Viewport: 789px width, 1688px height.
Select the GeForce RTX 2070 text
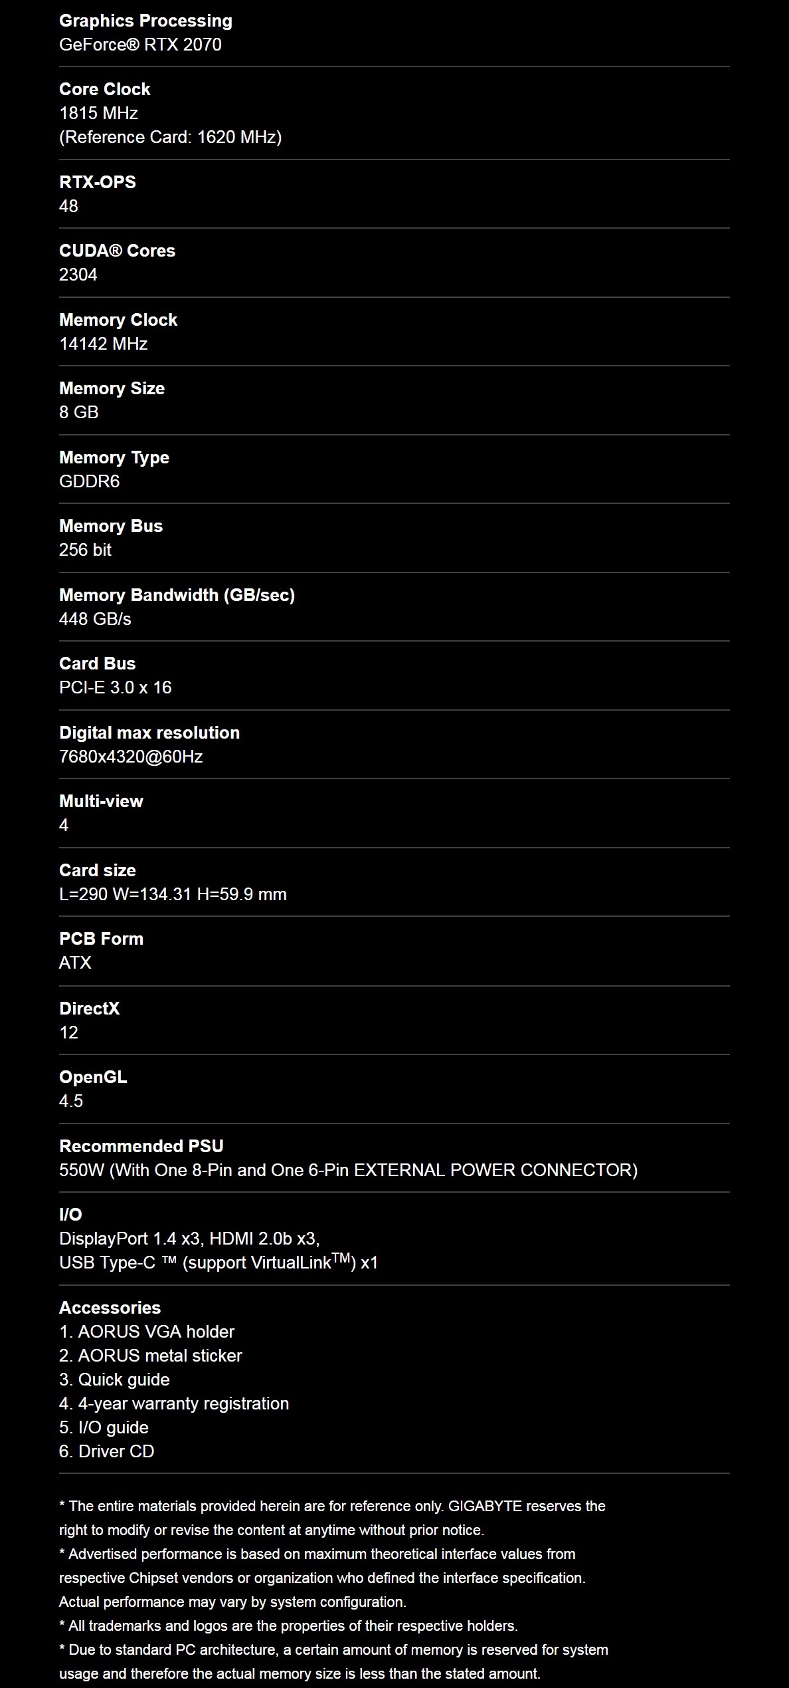pos(140,45)
